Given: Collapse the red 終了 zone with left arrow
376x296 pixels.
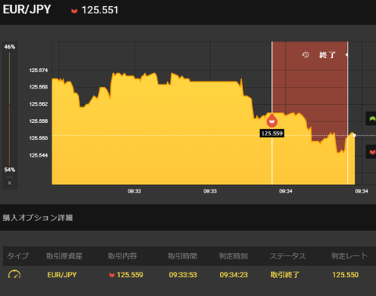Looking at the screenshot, I should point(346,55).
